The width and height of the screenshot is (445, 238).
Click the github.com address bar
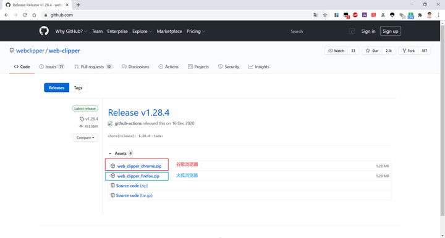click(x=179, y=15)
